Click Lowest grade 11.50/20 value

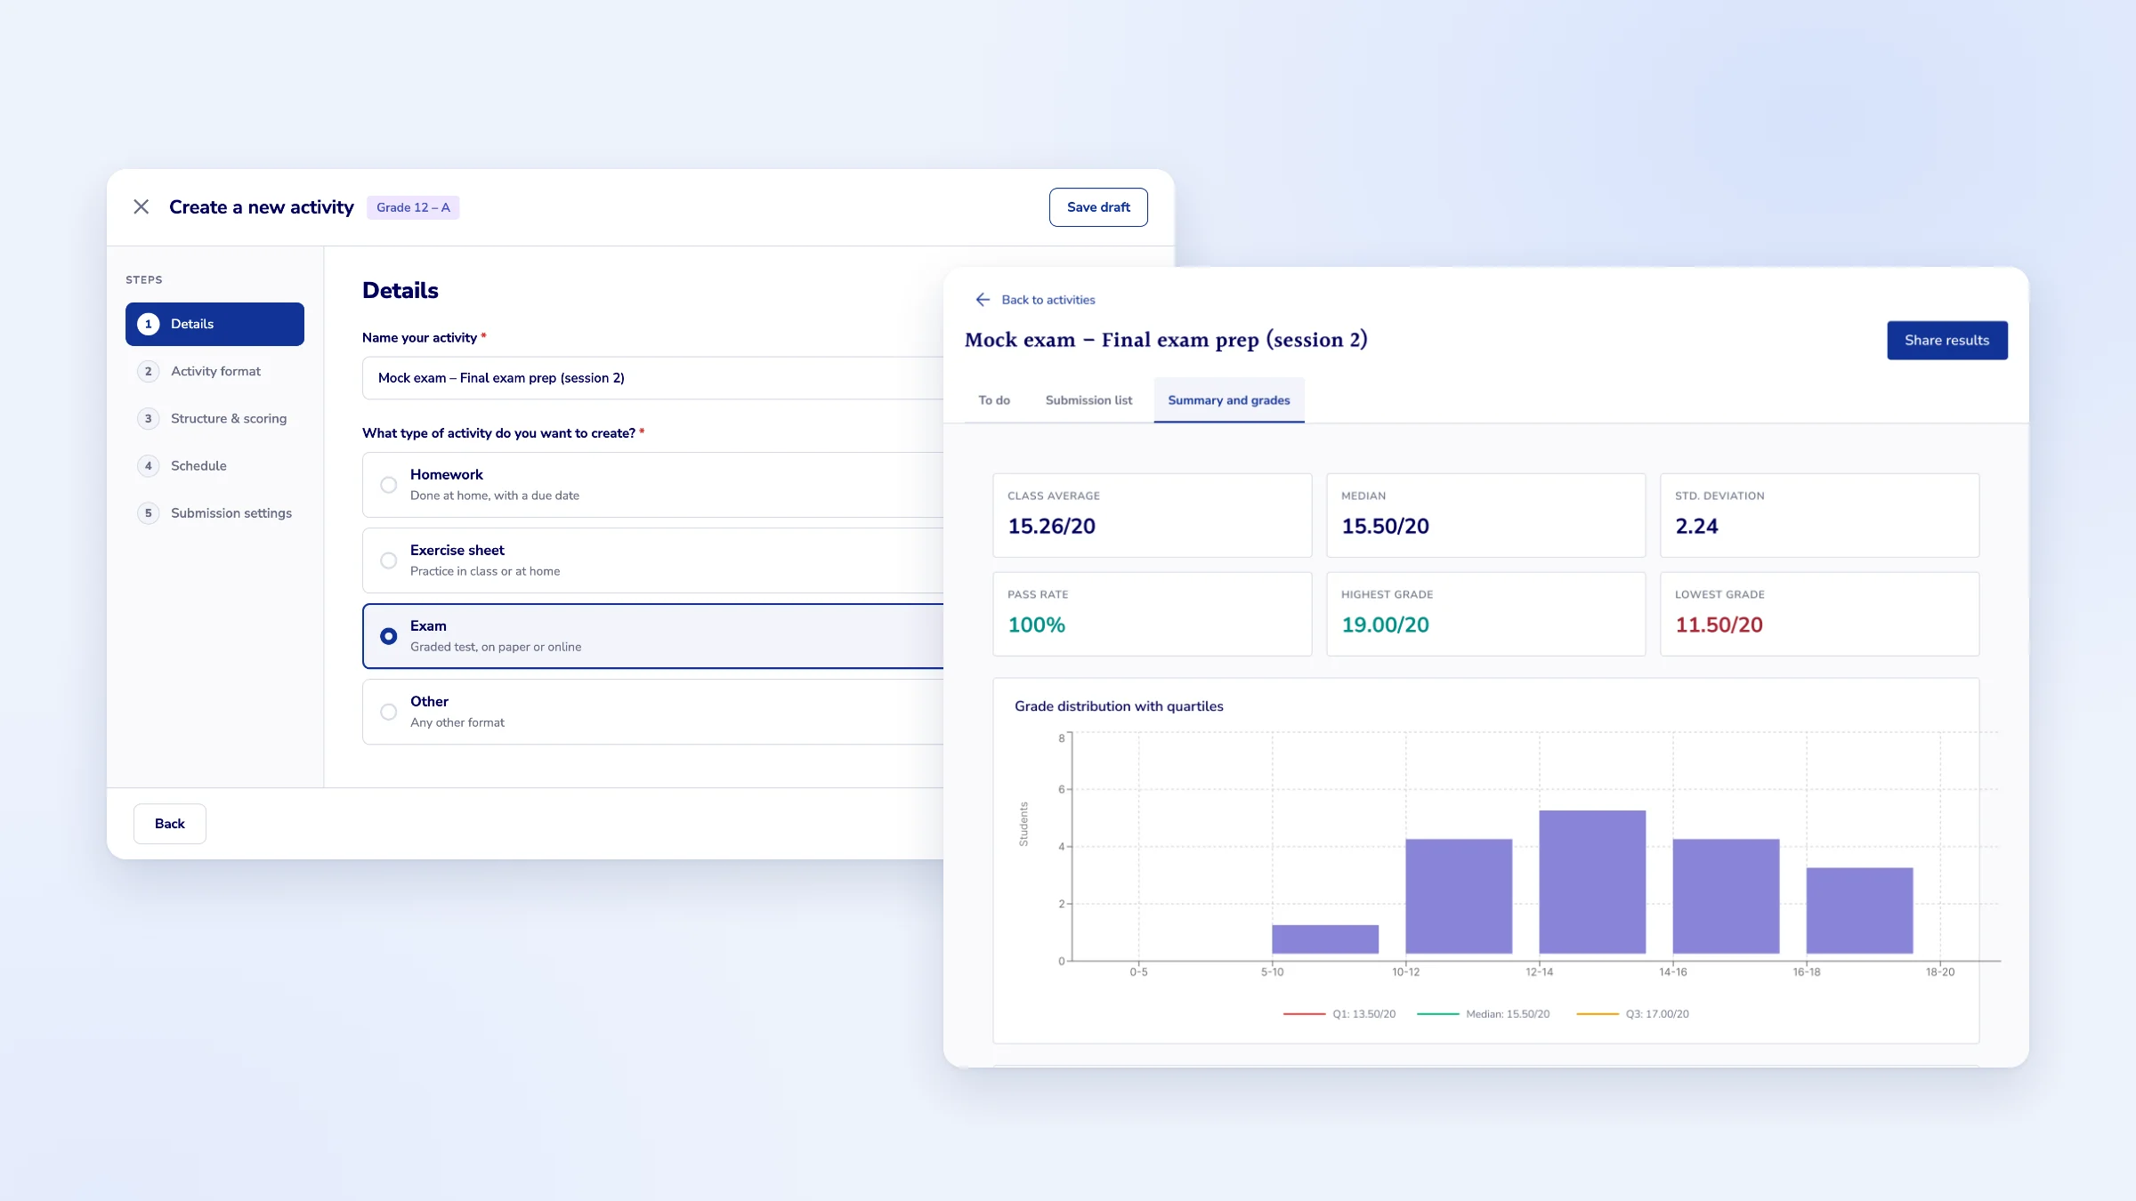click(x=1719, y=625)
